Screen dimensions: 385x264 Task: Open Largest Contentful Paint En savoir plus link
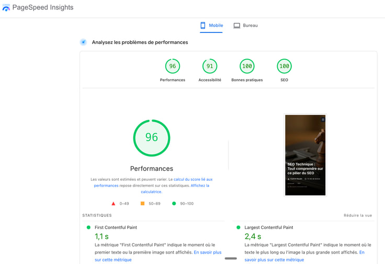304,256
